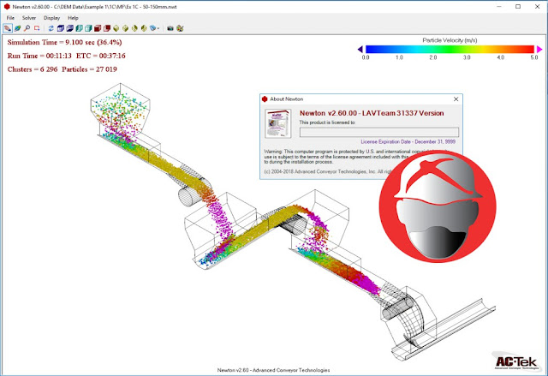Image resolution: width=548 pixels, height=376 pixels.
Task: Open the Display menu
Action: coord(51,18)
